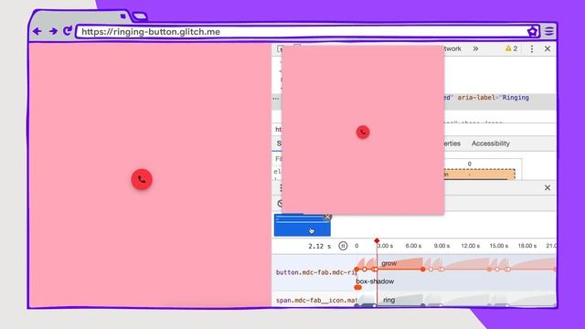Image resolution: width=585 pixels, height=329 pixels.
Task: Click the current time readout 2.12 s
Action: click(319, 246)
